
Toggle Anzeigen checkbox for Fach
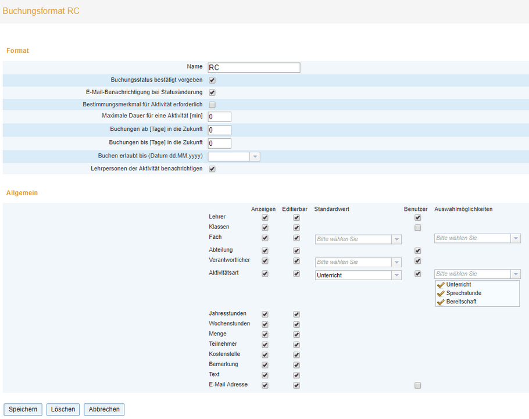point(265,238)
